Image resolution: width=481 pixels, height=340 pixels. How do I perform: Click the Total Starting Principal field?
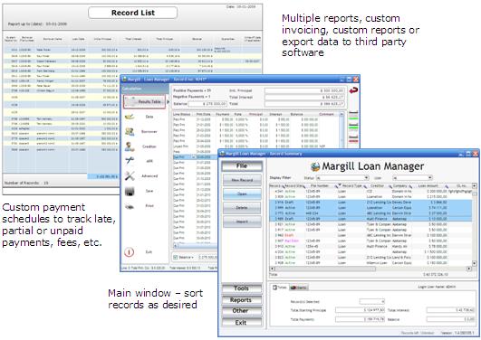pyautogui.click(x=360, y=310)
